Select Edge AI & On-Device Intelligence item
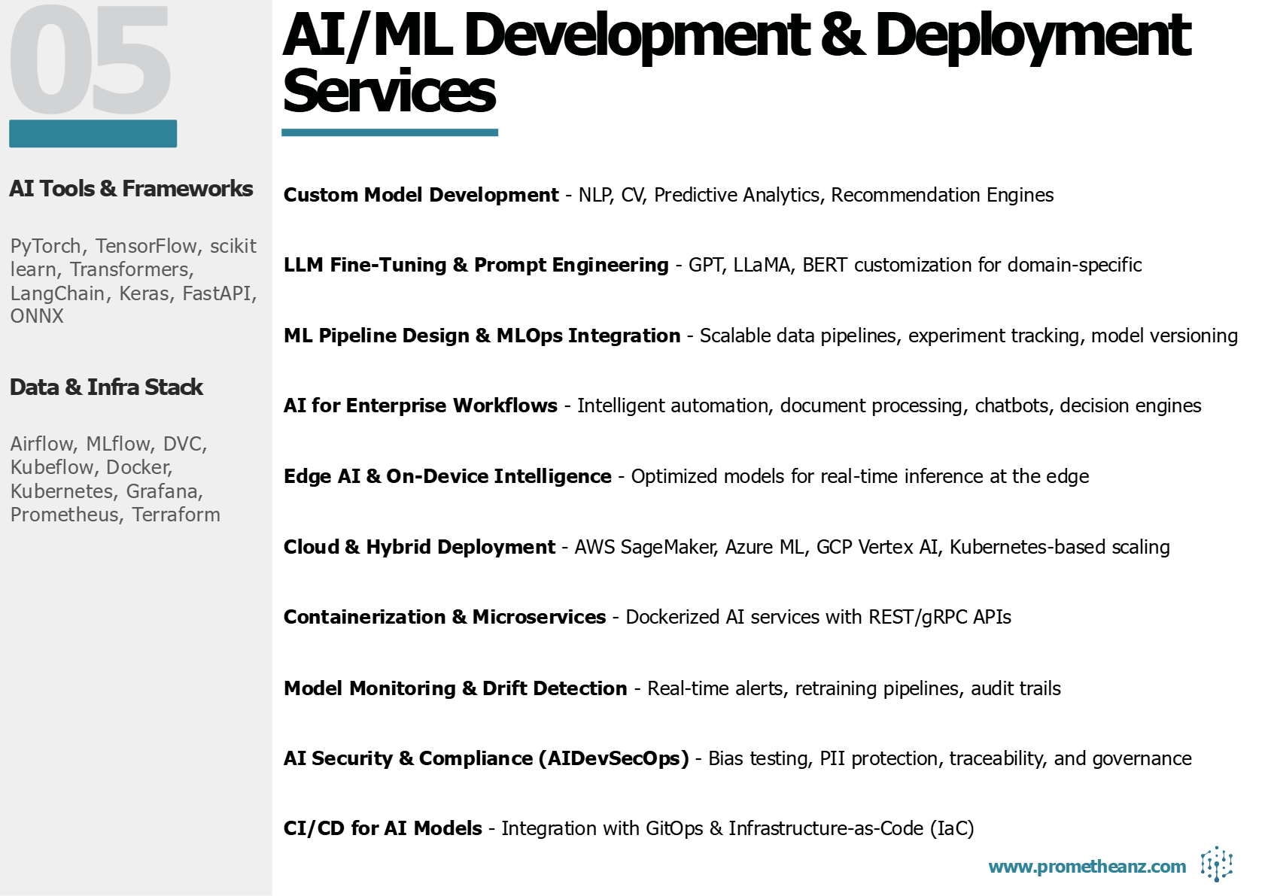This screenshot has height=896, width=1268. (x=686, y=476)
